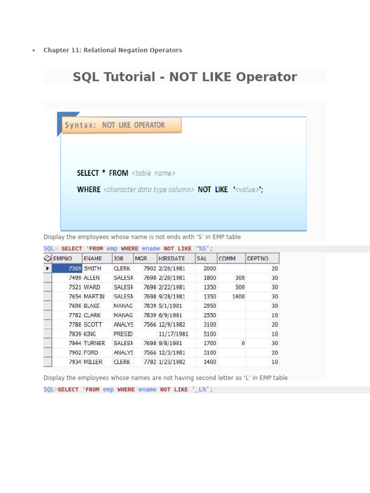Select the HIREDATE column header
The image size is (370, 493).
point(175,259)
